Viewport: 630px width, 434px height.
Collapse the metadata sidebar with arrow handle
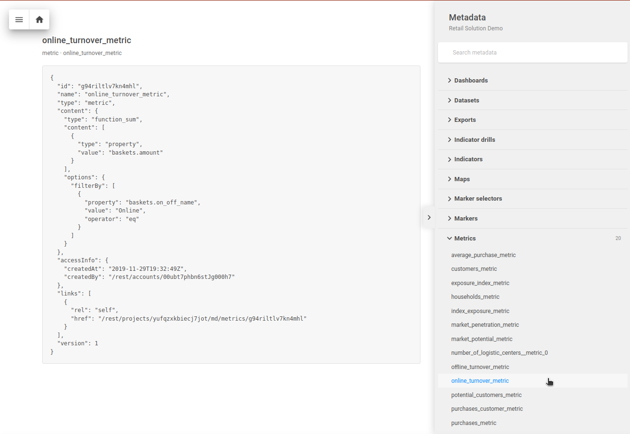[429, 217]
